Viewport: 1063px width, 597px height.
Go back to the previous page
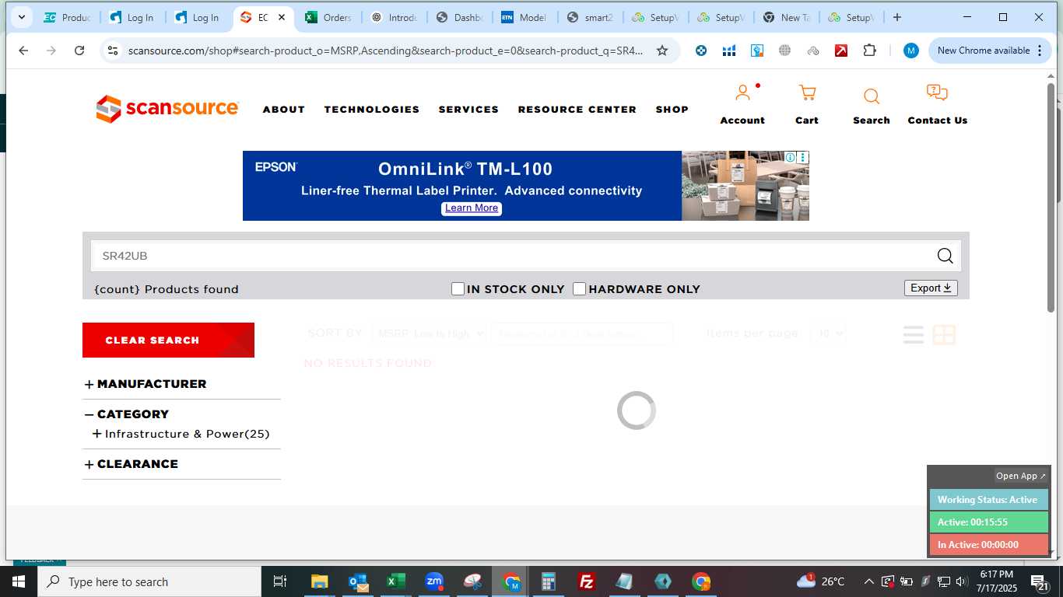point(23,51)
